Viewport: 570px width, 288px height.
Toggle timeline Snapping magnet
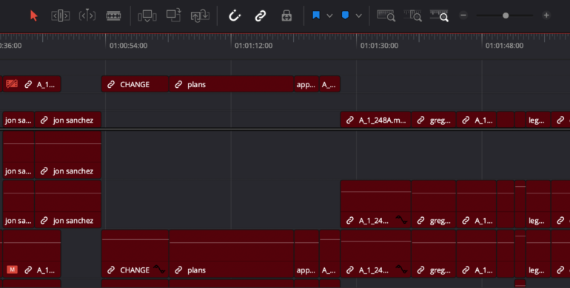point(235,16)
